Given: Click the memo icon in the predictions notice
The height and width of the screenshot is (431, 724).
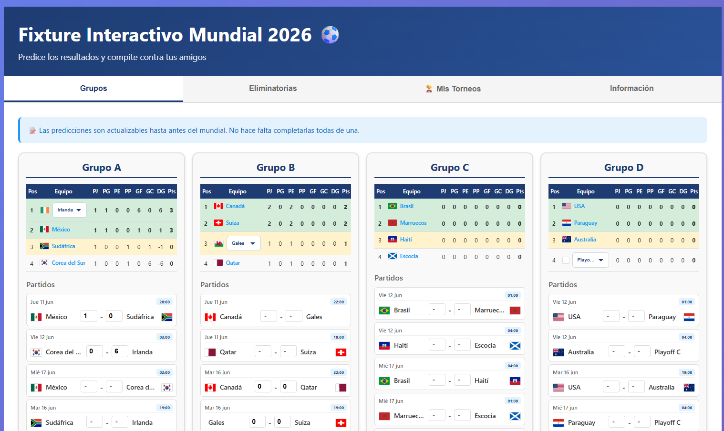Looking at the screenshot, I should 32,130.
